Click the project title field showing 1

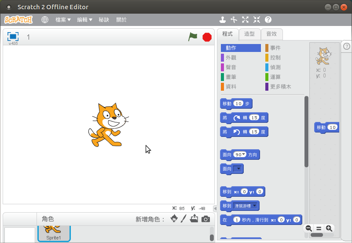coord(28,37)
